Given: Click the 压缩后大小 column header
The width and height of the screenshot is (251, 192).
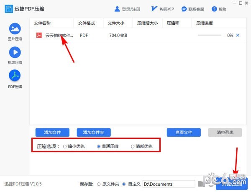Looking at the screenshot, I should point(147,23).
